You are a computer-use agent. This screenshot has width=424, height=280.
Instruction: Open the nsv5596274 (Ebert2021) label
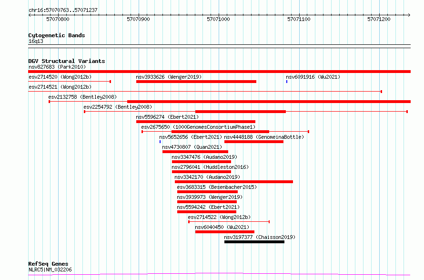coord(167,117)
